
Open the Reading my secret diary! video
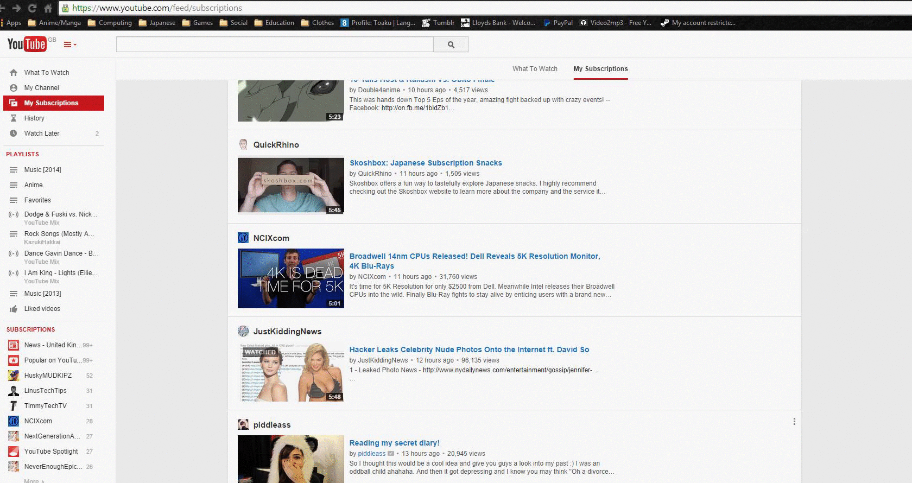[x=394, y=443]
